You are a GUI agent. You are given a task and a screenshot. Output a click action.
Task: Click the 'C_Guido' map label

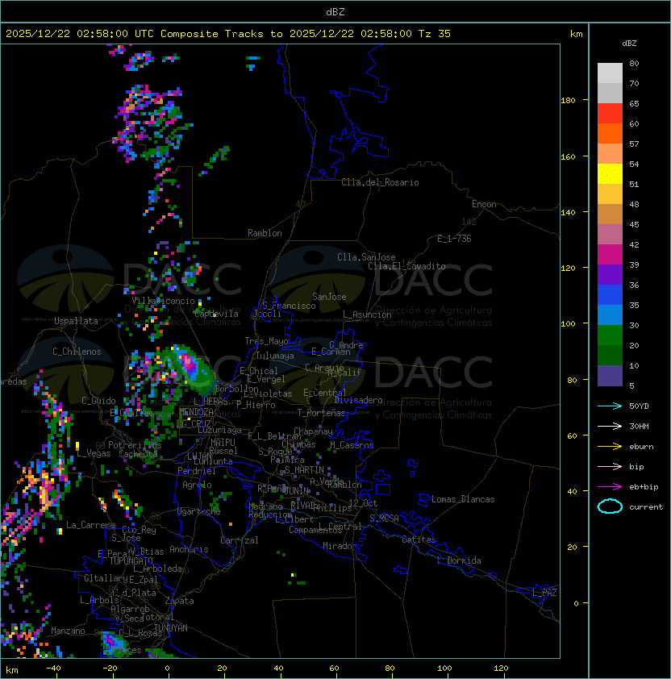(98, 401)
